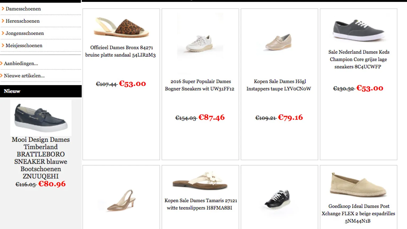Open the blue Timberland boat shoe image

pos(41,118)
